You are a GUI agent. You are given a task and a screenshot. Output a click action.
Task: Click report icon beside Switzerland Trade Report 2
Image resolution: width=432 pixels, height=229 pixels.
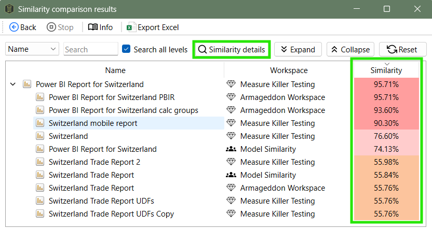tap(40, 162)
